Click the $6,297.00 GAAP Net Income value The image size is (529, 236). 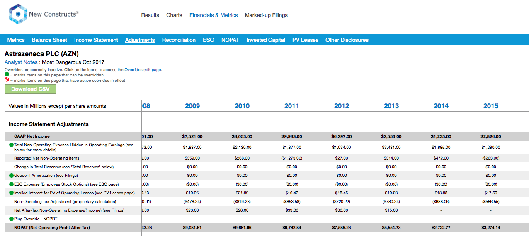(342, 136)
